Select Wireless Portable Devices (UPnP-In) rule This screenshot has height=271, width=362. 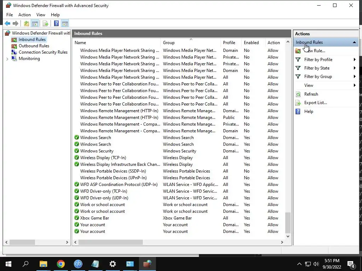179,178
